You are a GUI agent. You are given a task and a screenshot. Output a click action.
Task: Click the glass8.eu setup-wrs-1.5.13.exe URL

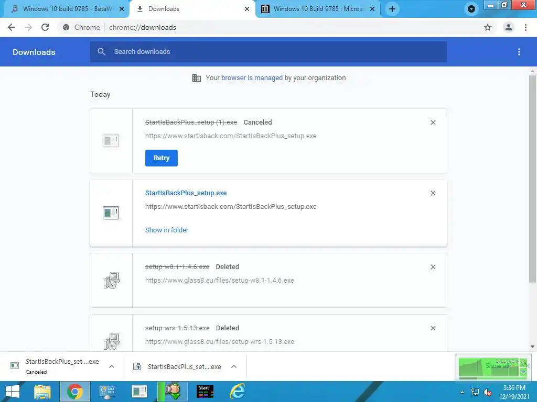point(220,341)
